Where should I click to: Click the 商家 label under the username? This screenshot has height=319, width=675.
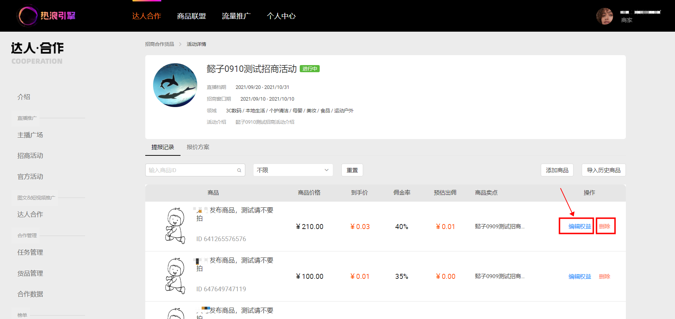[x=627, y=20]
